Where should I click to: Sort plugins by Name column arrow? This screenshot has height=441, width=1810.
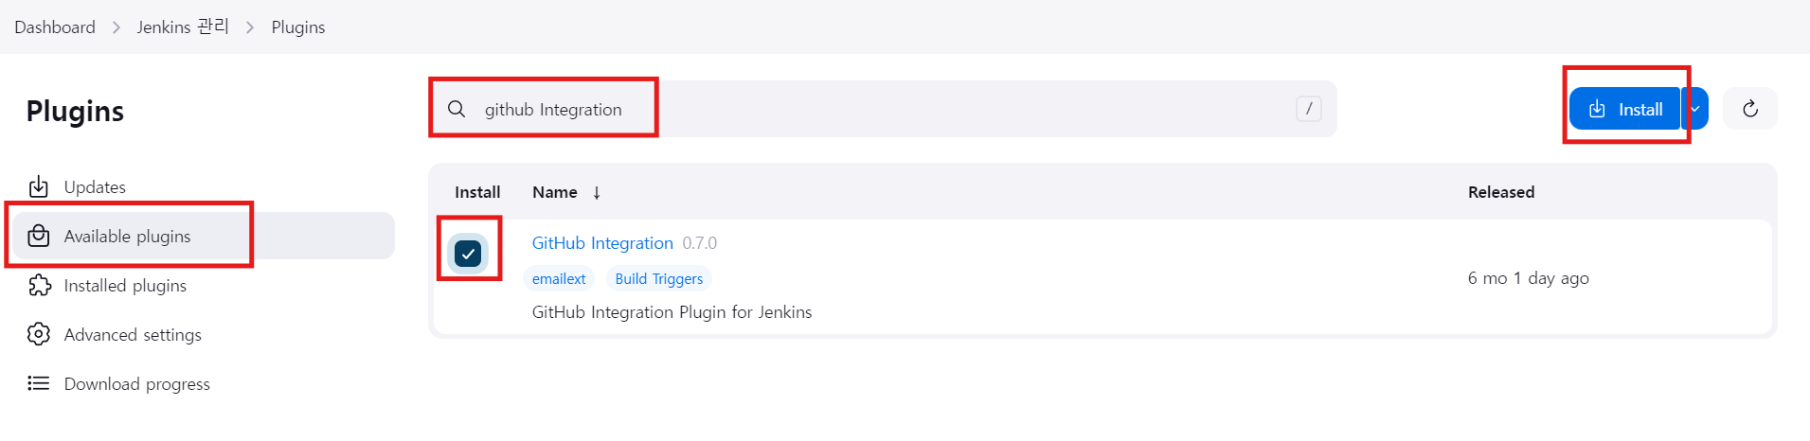pyautogui.click(x=597, y=193)
